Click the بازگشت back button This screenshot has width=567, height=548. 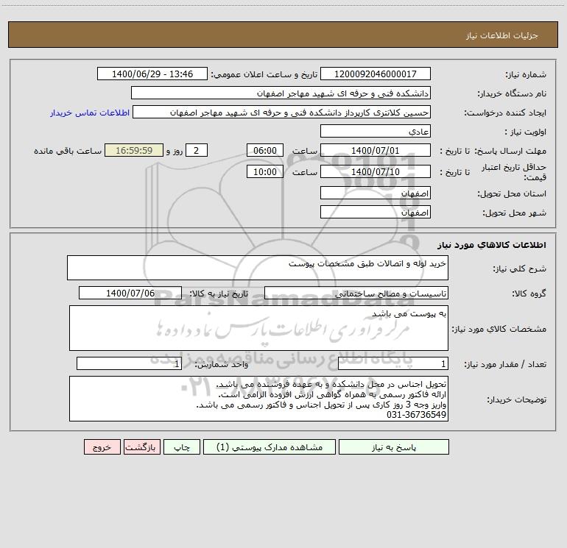click(141, 447)
